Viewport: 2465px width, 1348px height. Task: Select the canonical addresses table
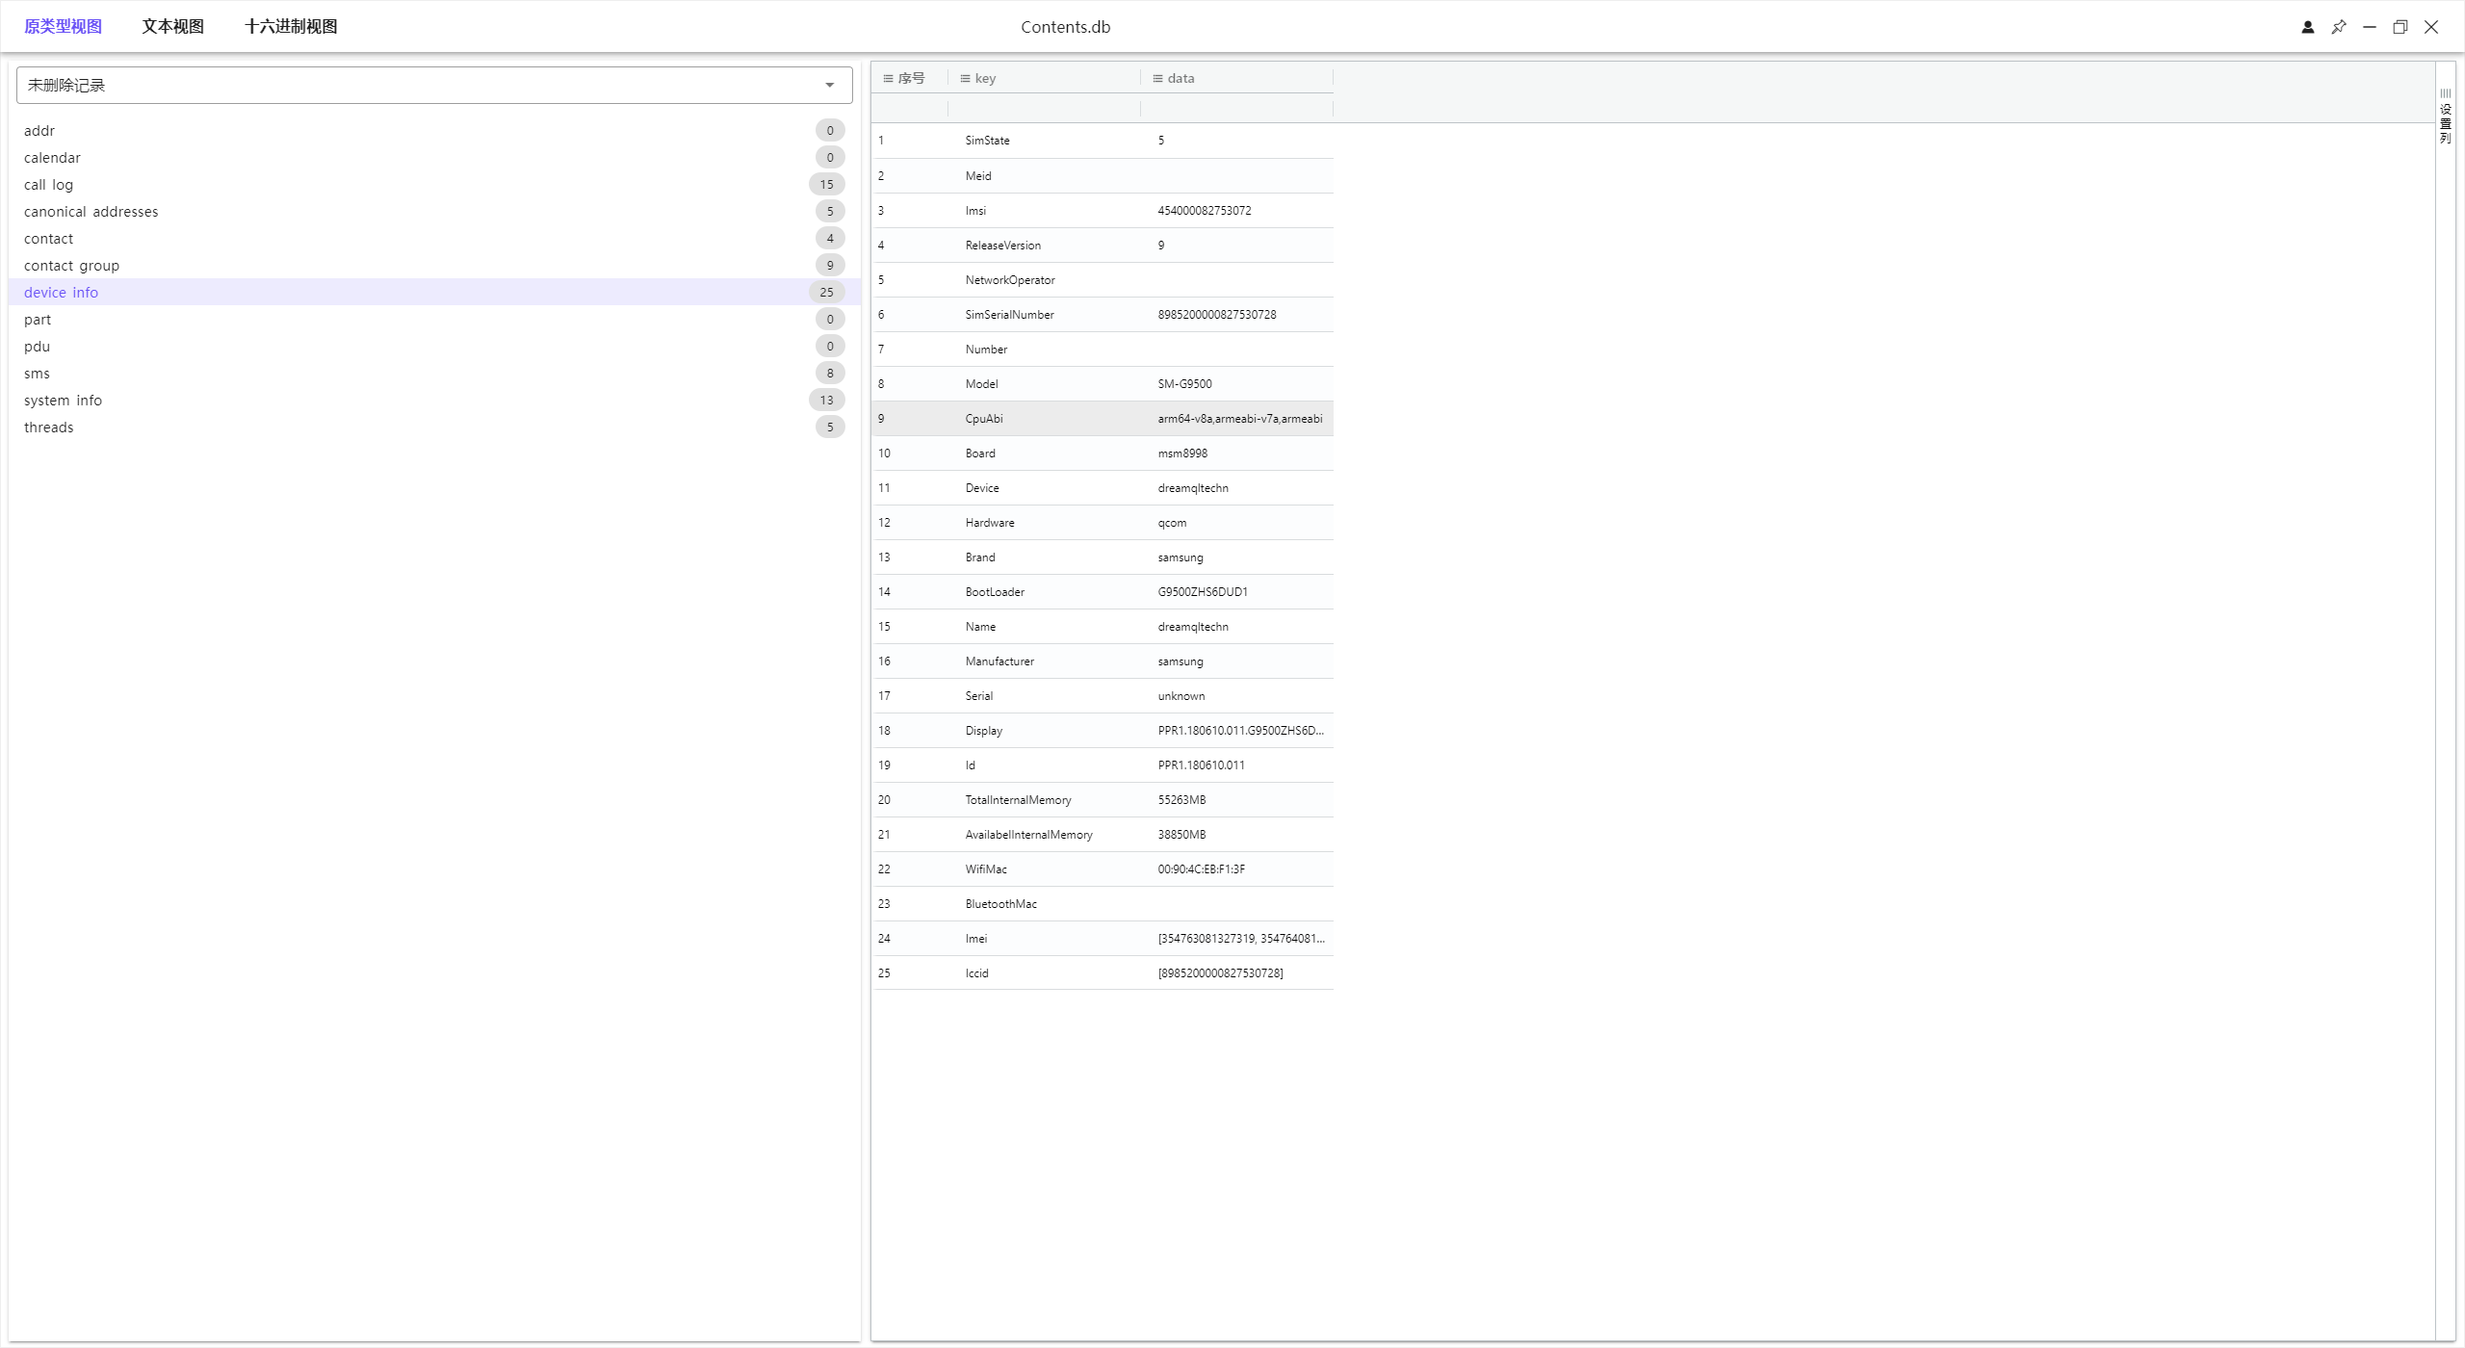point(91,212)
